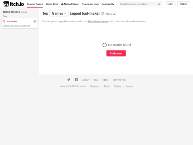Go to Game Jams
This screenshot has width=193, height=145.
pos(52,4)
